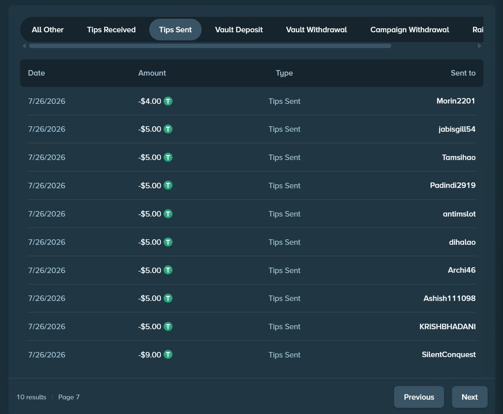Select recipient Tamsihao
503x414 pixels.
[x=459, y=157]
